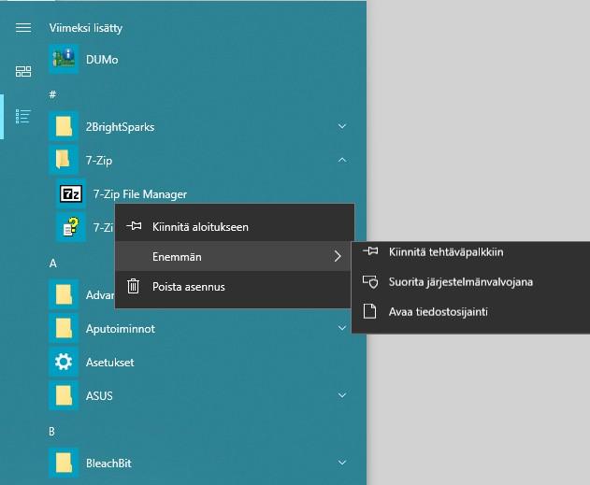Screen dimensions: 590x485
Task: Click trash icon beside Poista asennus
Action: (133, 286)
